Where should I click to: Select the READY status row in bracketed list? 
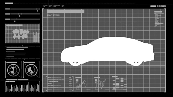(60, 89)
